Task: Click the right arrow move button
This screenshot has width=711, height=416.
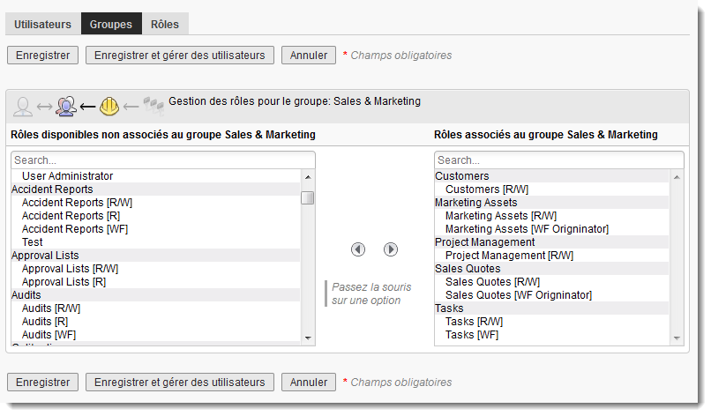Action: coord(391,249)
